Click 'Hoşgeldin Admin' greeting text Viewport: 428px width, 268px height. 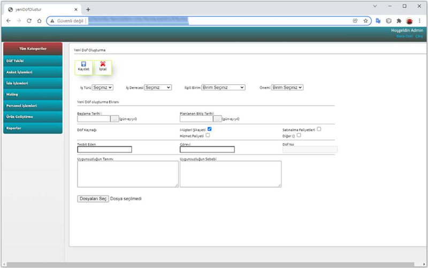pos(407,30)
